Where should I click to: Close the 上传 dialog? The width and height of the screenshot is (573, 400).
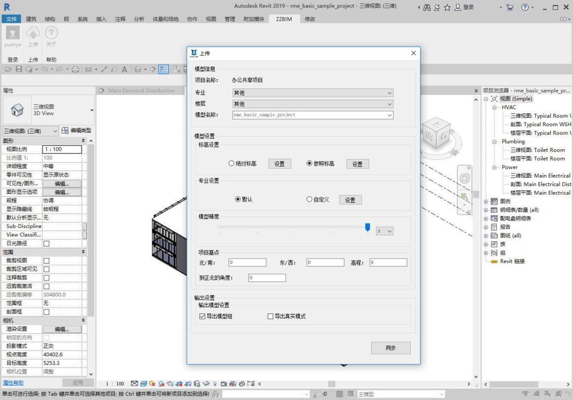[413, 53]
